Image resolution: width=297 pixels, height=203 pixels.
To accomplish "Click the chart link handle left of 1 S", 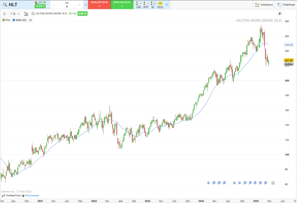I will point(4,14).
